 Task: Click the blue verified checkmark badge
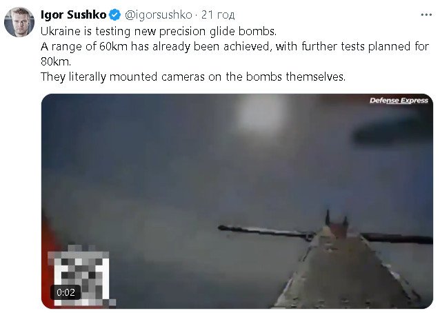[114, 15]
